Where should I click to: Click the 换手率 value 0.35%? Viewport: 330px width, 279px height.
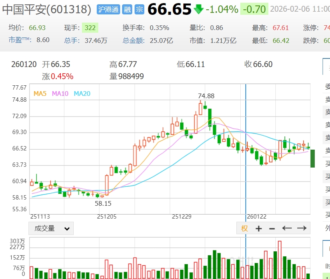click(160, 28)
